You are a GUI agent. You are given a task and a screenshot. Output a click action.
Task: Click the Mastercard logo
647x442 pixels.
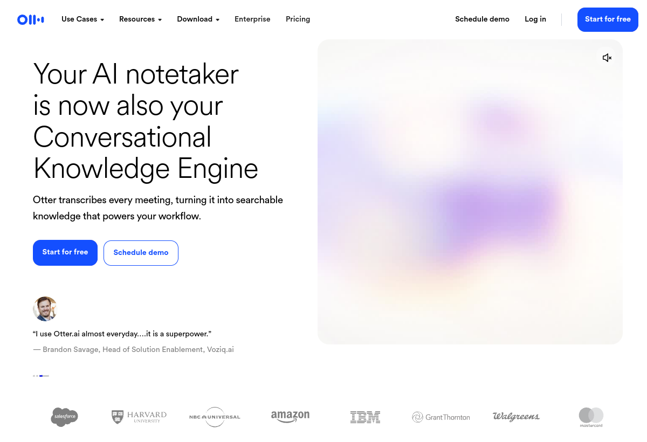point(591,417)
